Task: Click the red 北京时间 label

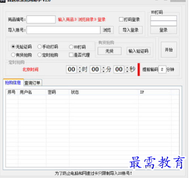Action: 30,70
